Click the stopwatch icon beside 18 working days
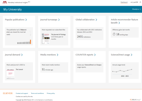The height and width of the screenshot is (101, 142). click(114, 34)
